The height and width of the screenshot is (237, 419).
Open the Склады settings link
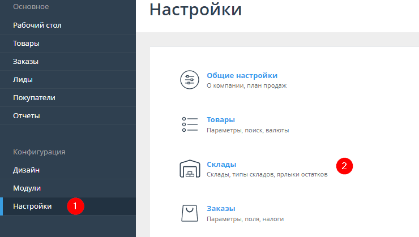221,164
